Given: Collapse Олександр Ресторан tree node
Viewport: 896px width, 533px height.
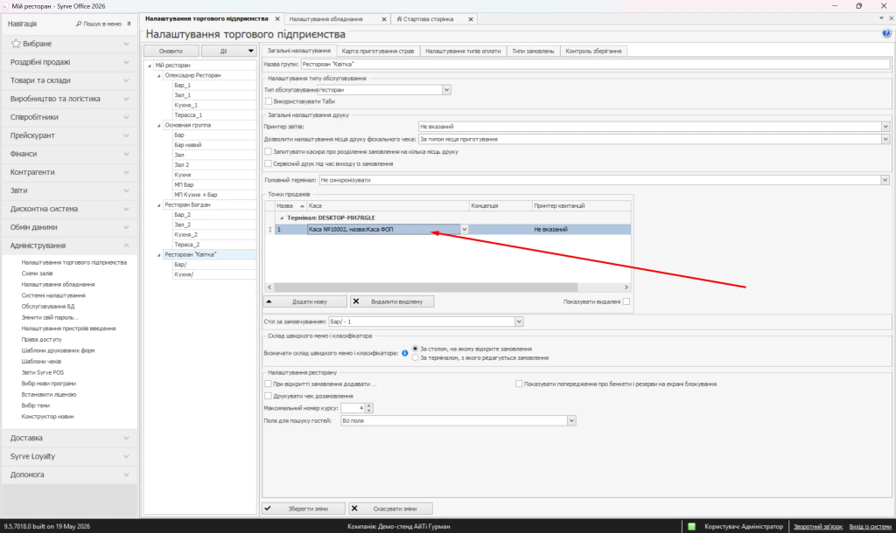Looking at the screenshot, I should (159, 75).
